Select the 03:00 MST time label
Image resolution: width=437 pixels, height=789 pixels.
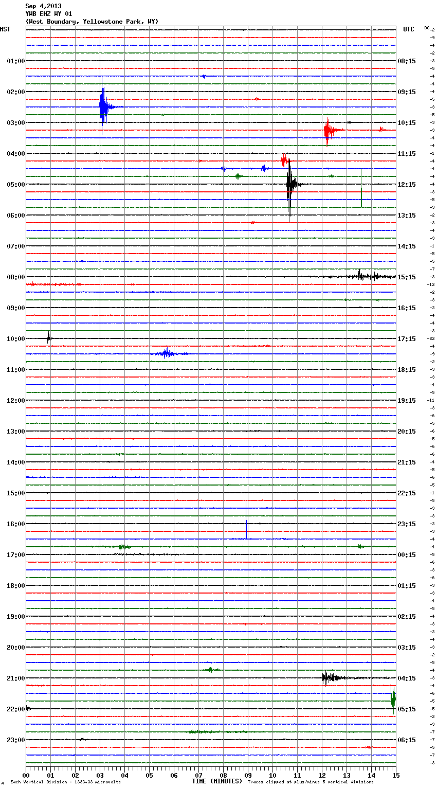(x=16, y=122)
